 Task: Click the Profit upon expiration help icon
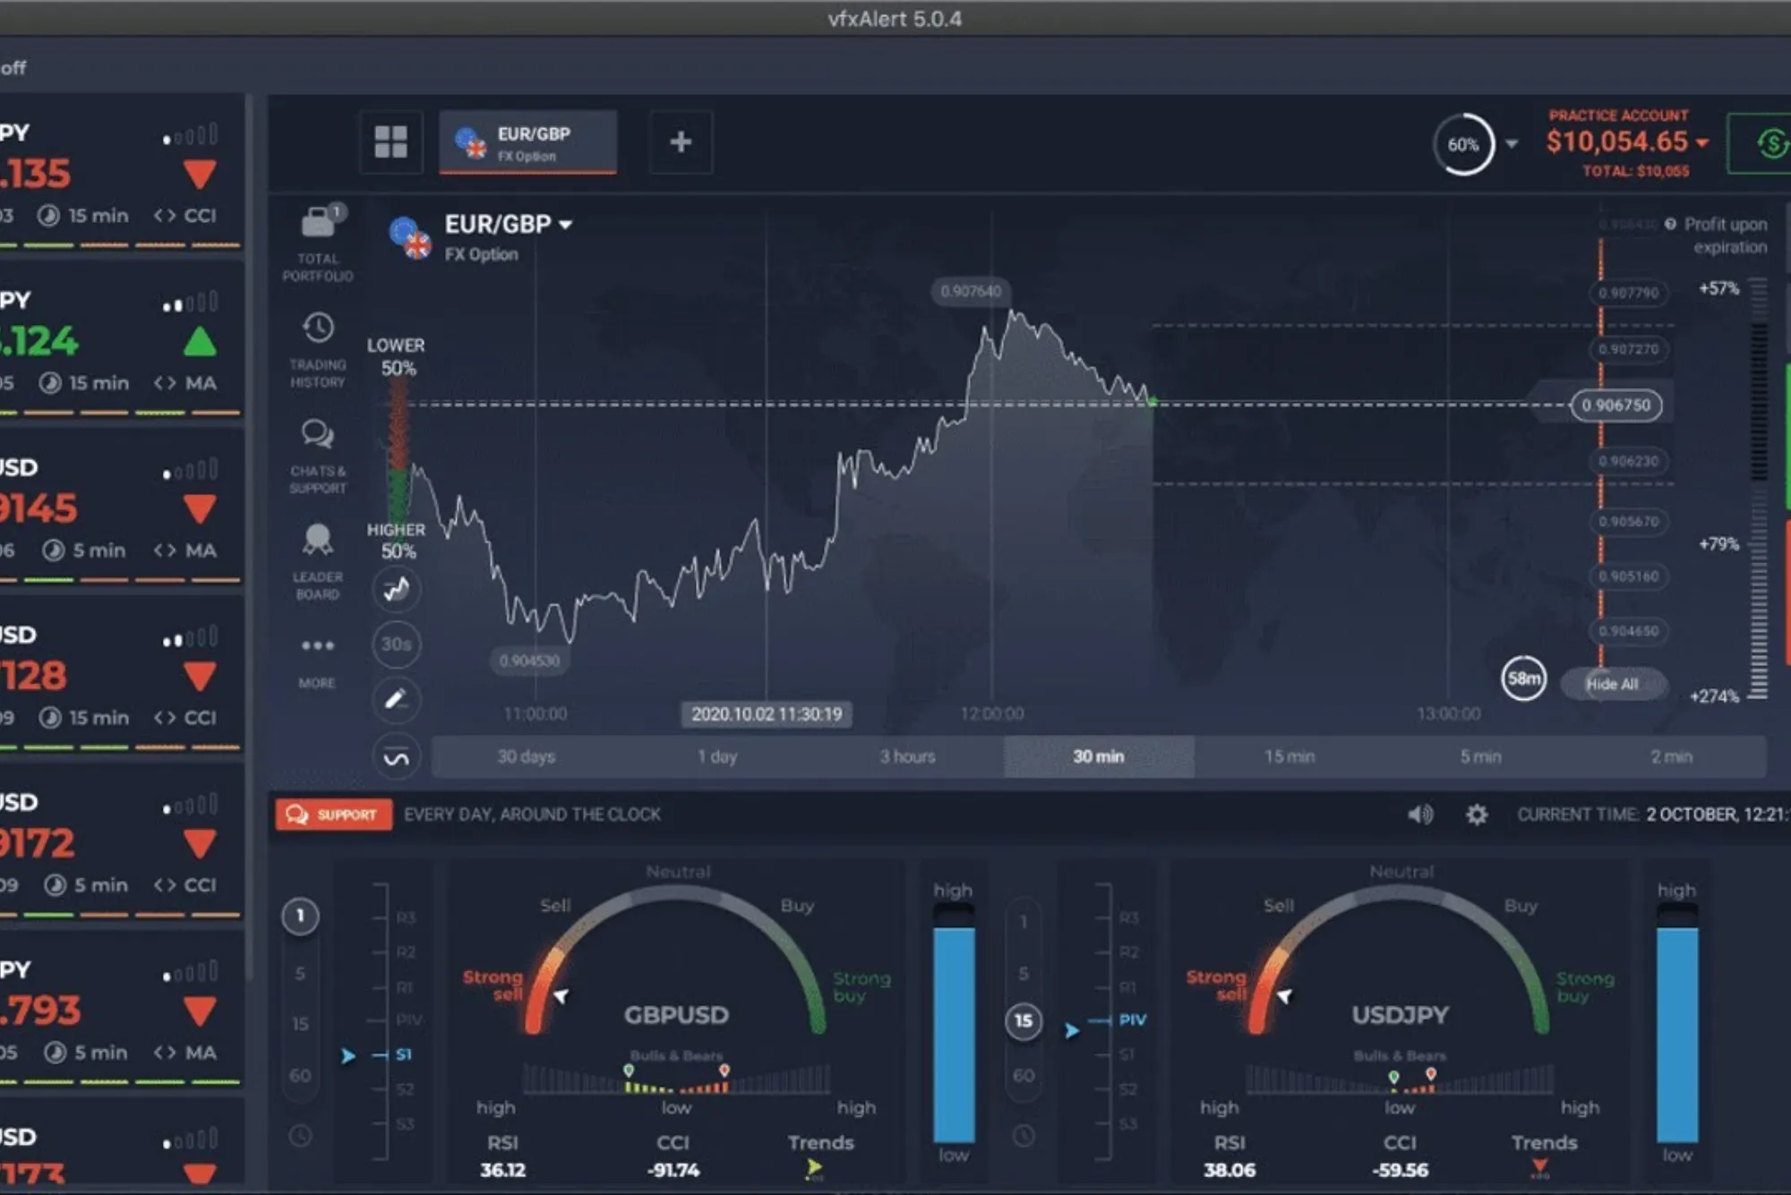(x=1670, y=224)
